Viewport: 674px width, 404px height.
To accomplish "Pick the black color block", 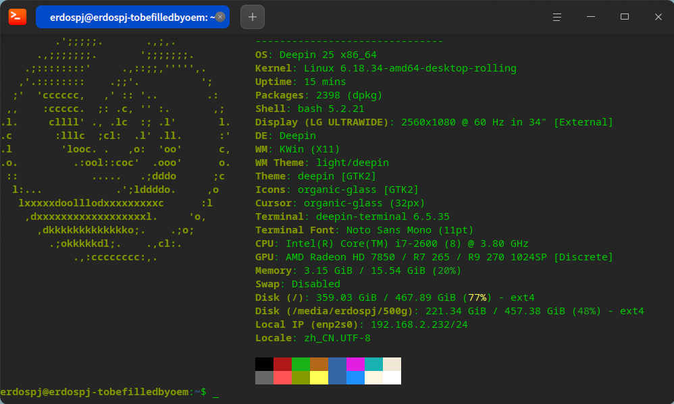I will coord(264,364).
